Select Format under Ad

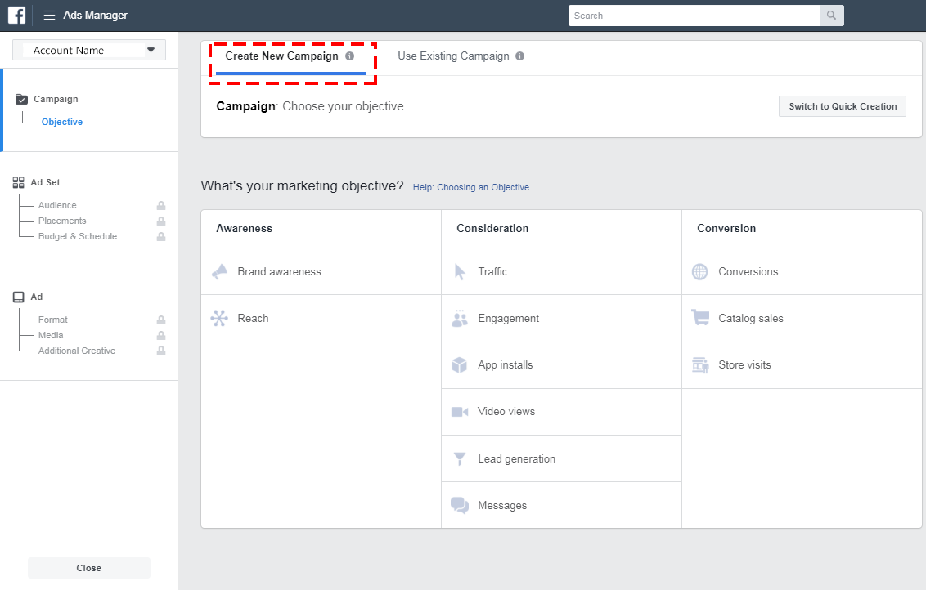(x=53, y=320)
